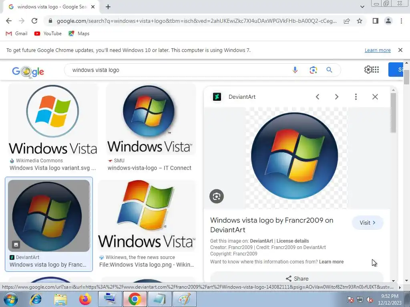This screenshot has height=307, width=410.
Task: Click Wikimedia Commons source label
Action: click(39, 161)
